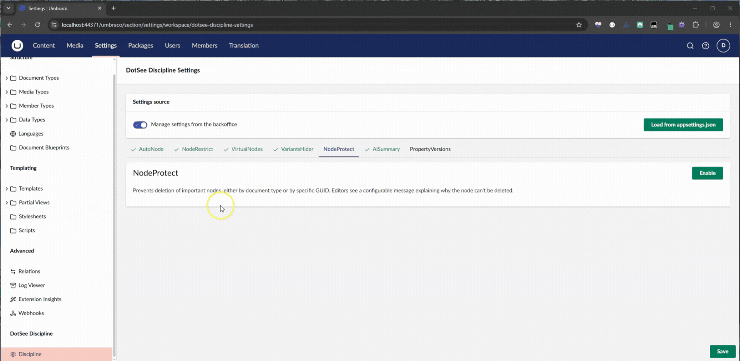Click the Save button

[722, 352]
